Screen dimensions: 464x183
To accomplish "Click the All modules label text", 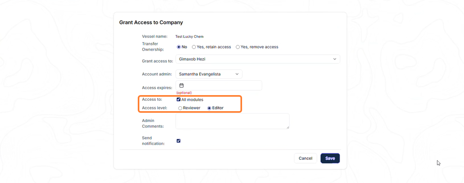I will 193,100.
